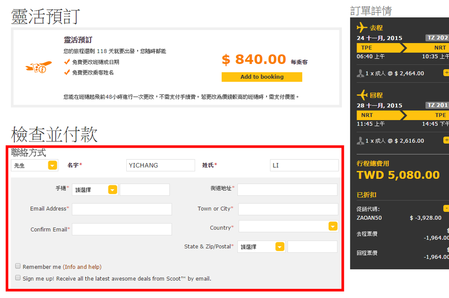The width and height of the screenshot is (449, 298).
Task: Open the 先生 title dropdown
Action: click(x=35, y=165)
